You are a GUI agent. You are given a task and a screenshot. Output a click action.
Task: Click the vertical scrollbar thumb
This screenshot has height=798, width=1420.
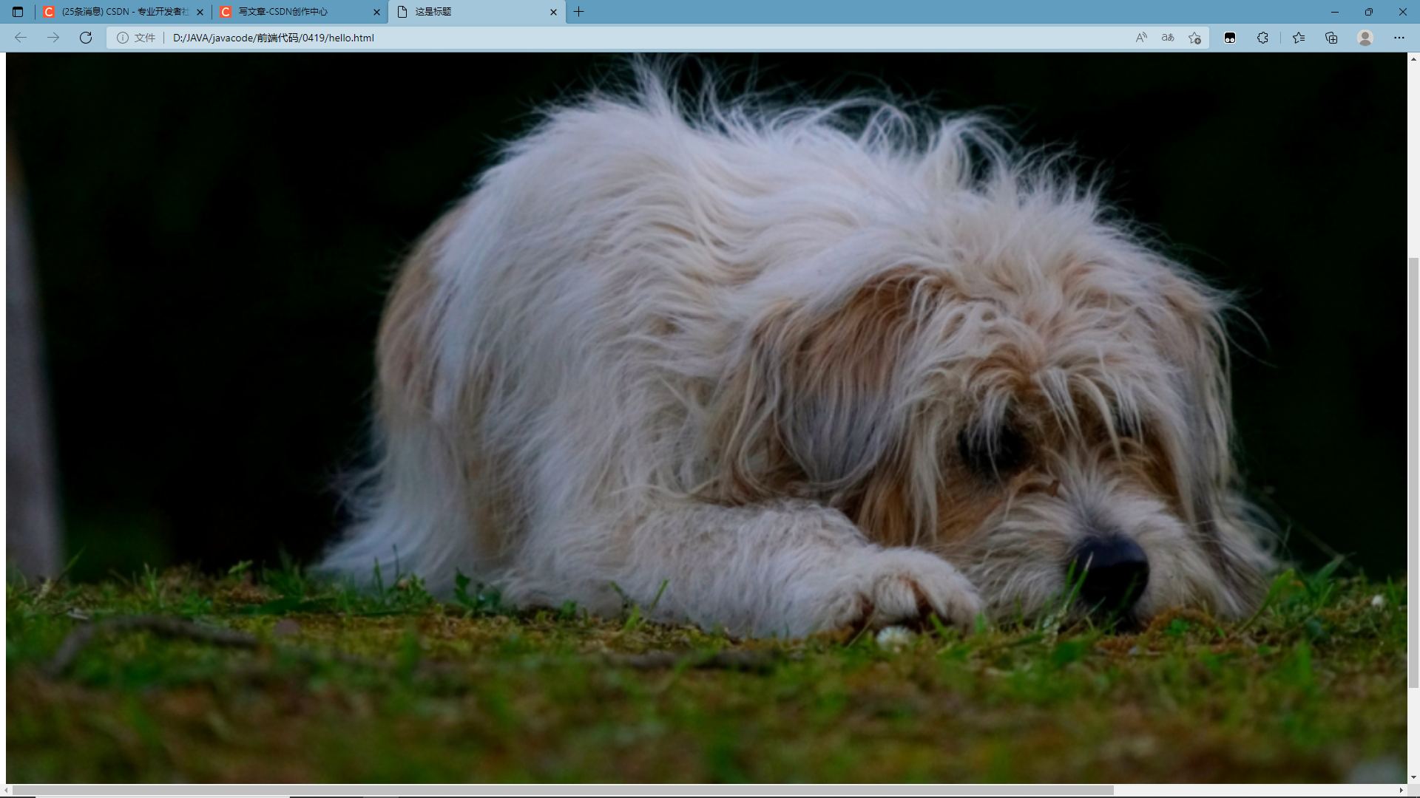1413,473
